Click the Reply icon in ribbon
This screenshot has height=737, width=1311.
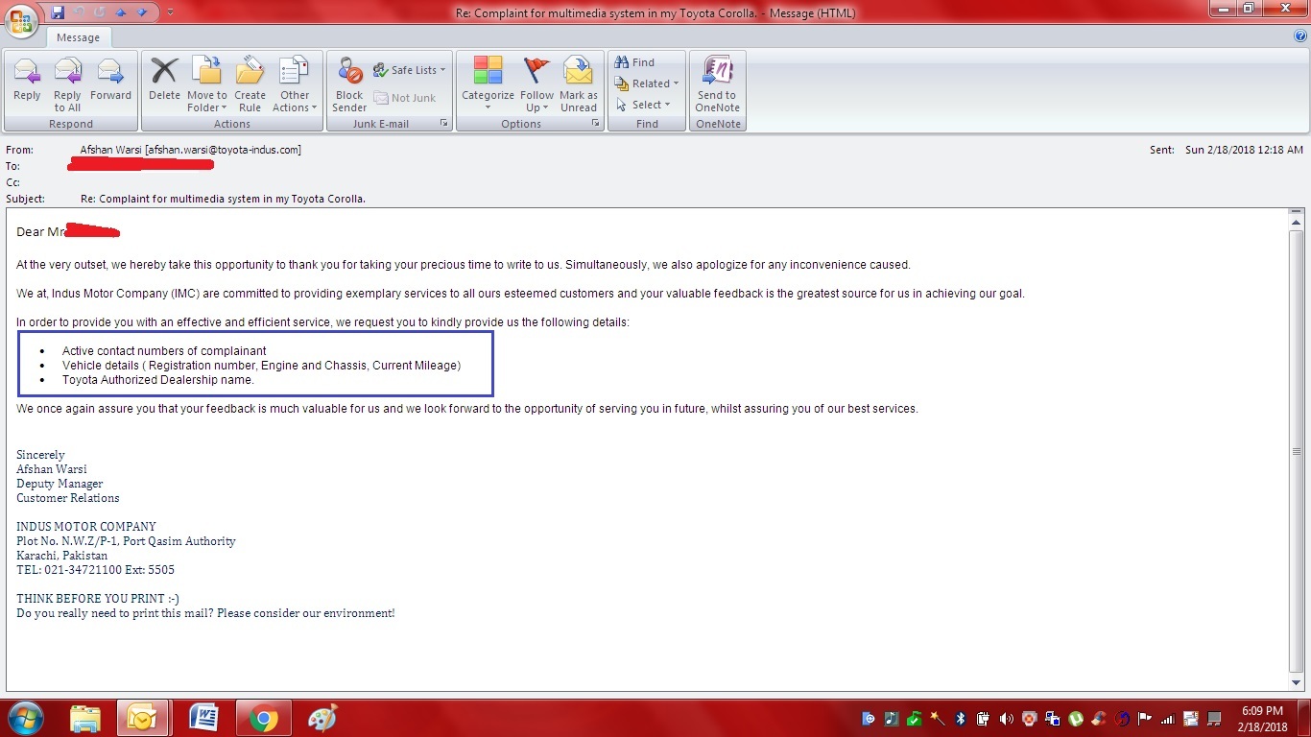pos(27,81)
